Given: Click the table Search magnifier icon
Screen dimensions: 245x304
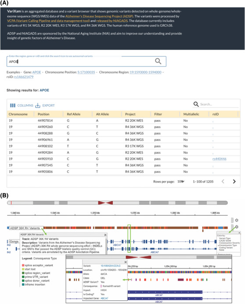Looking at the screenshot, I should coord(196,104).
